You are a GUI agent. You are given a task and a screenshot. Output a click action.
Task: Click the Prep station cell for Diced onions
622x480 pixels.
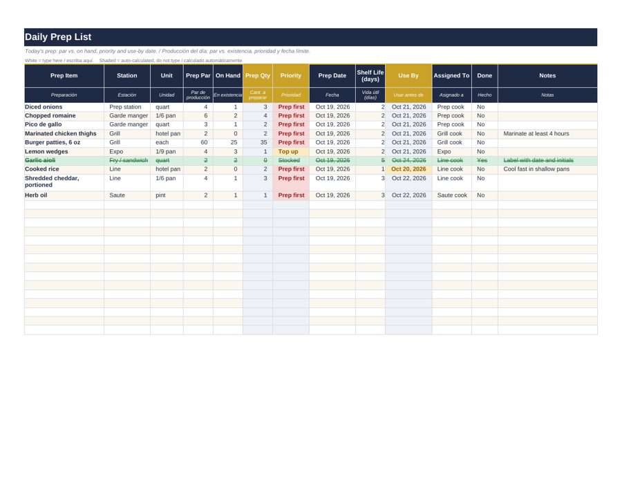tap(127, 107)
